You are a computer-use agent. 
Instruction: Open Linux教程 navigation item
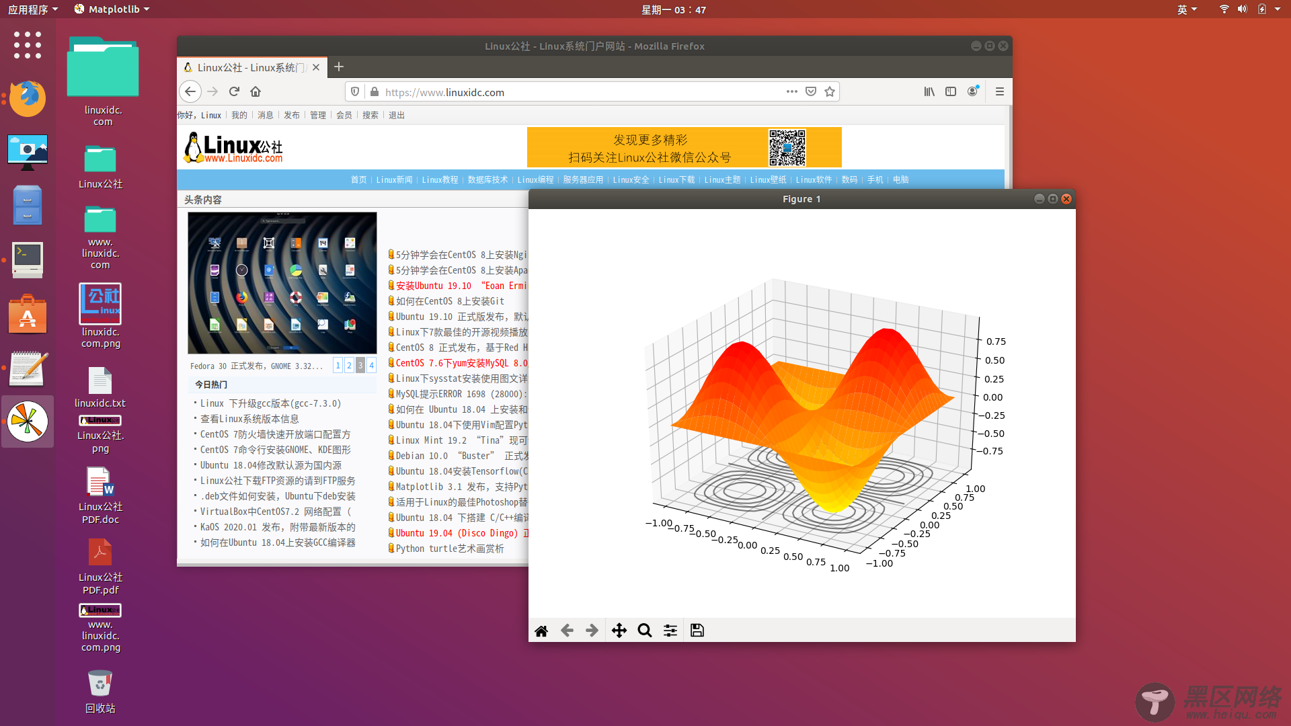tap(440, 179)
